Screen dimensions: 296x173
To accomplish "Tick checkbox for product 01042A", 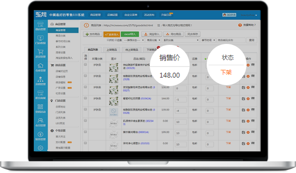I will 85,98.
